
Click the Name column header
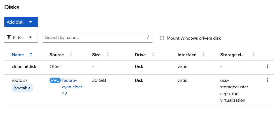(18, 55)
